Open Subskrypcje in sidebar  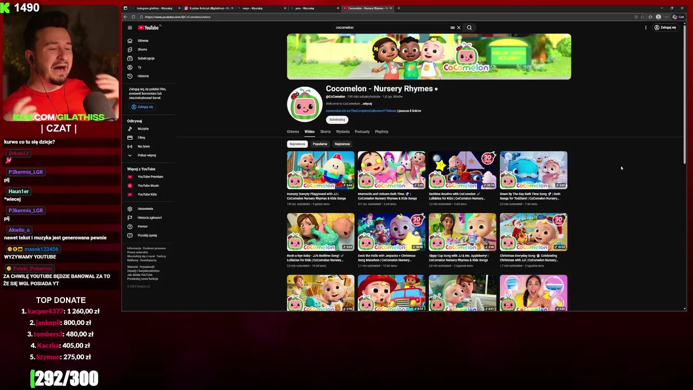point(146,58)
